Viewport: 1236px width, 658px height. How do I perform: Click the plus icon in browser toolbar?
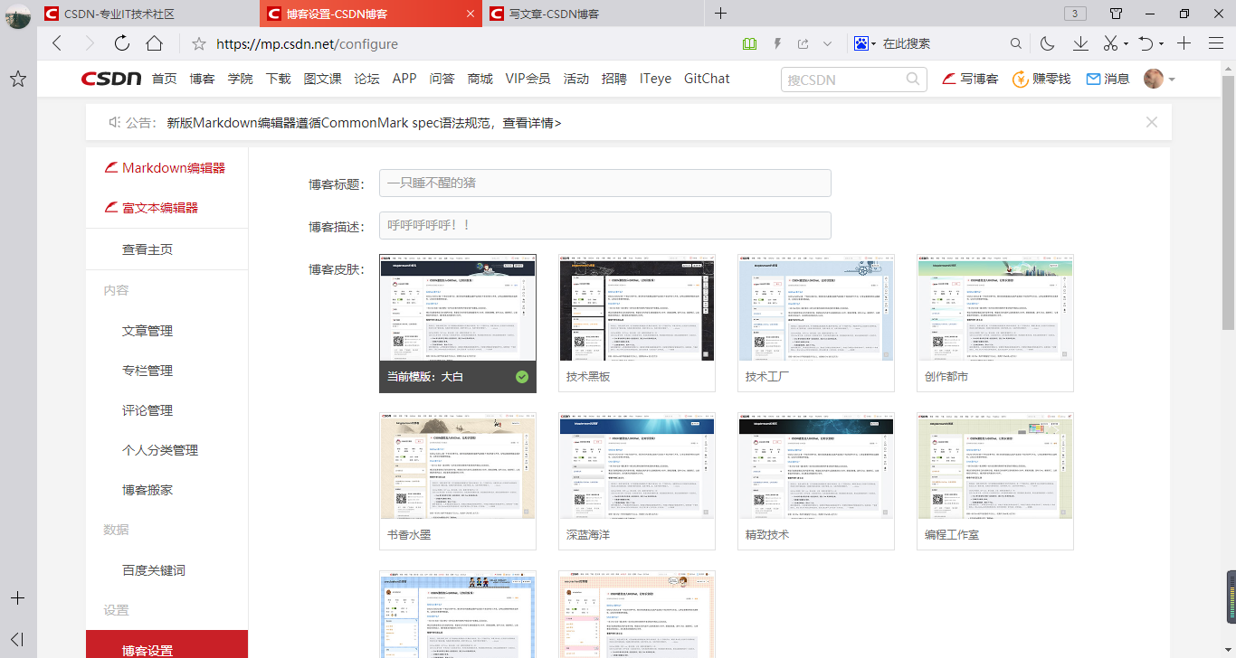click(x=1184, y=43)
